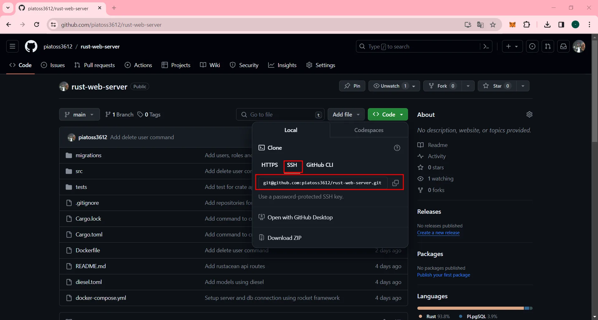This screenshot has height=320, width=598.
Task: Copy the SSH clone URL to clipboard
Action: (x=396, y=183)
